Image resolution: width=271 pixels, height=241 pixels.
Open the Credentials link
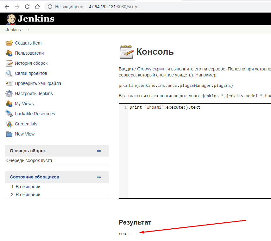[x=26, y=124]
